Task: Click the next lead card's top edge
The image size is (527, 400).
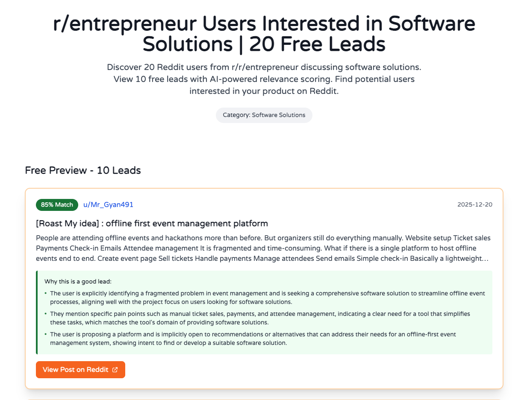Action: click(264, 400)
